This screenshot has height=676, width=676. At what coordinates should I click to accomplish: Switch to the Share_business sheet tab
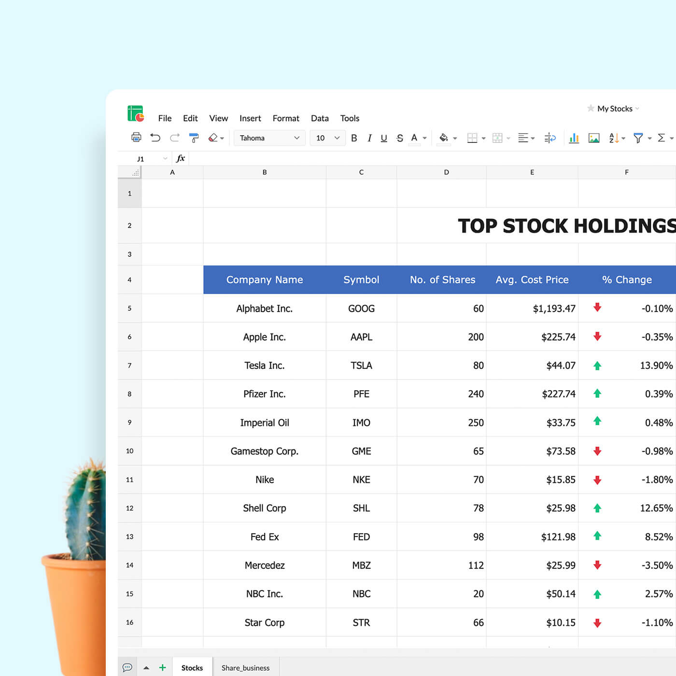click(245, 668)
